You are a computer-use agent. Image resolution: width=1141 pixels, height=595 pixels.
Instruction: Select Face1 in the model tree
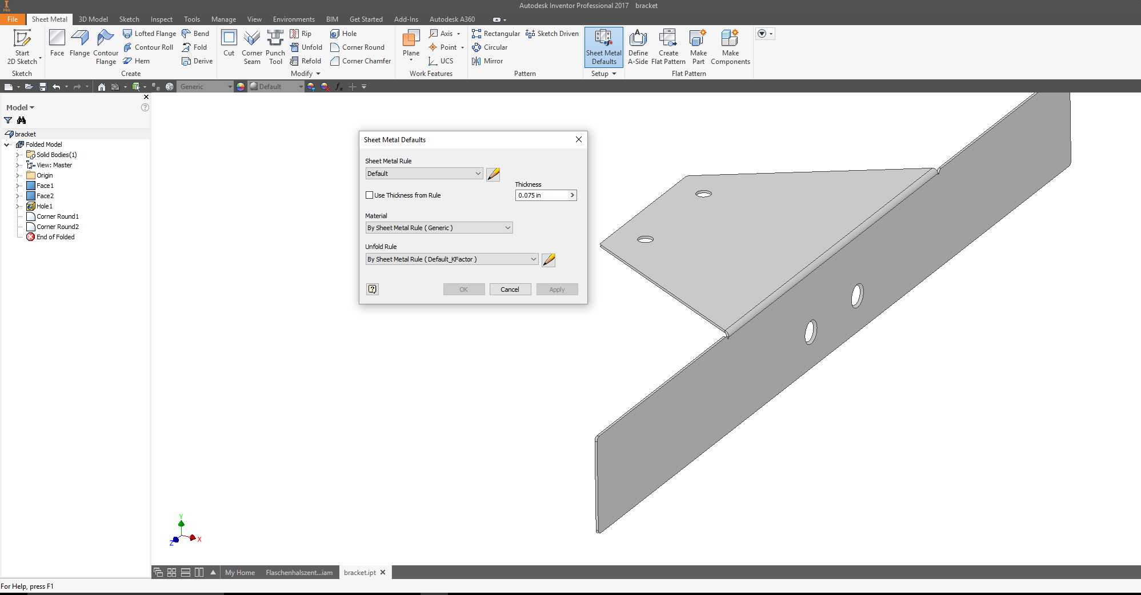point(45,186)
